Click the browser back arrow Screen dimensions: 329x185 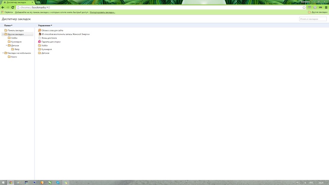3,7
